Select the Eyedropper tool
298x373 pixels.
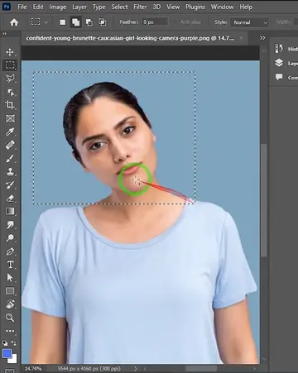click(x=10, y=132)
